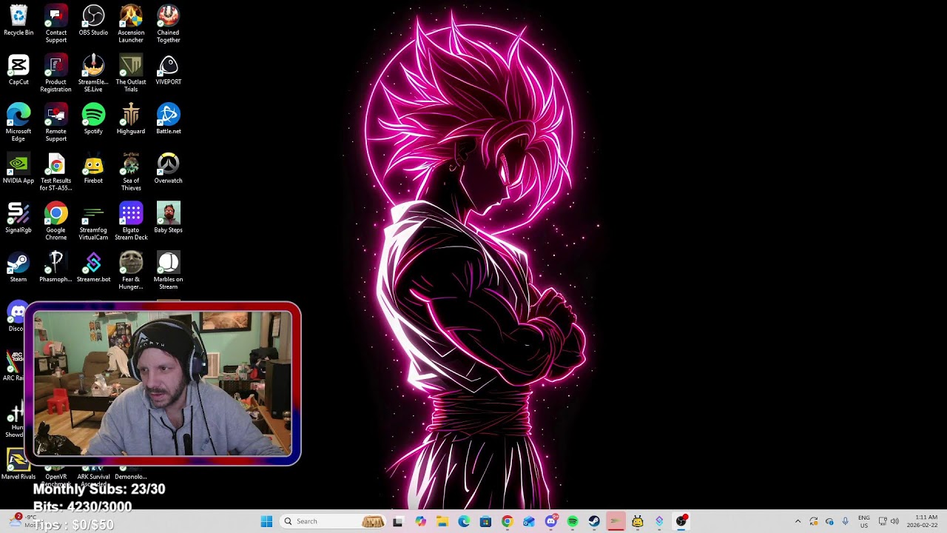Select the OBS Studio desktop shortcut

93,21
